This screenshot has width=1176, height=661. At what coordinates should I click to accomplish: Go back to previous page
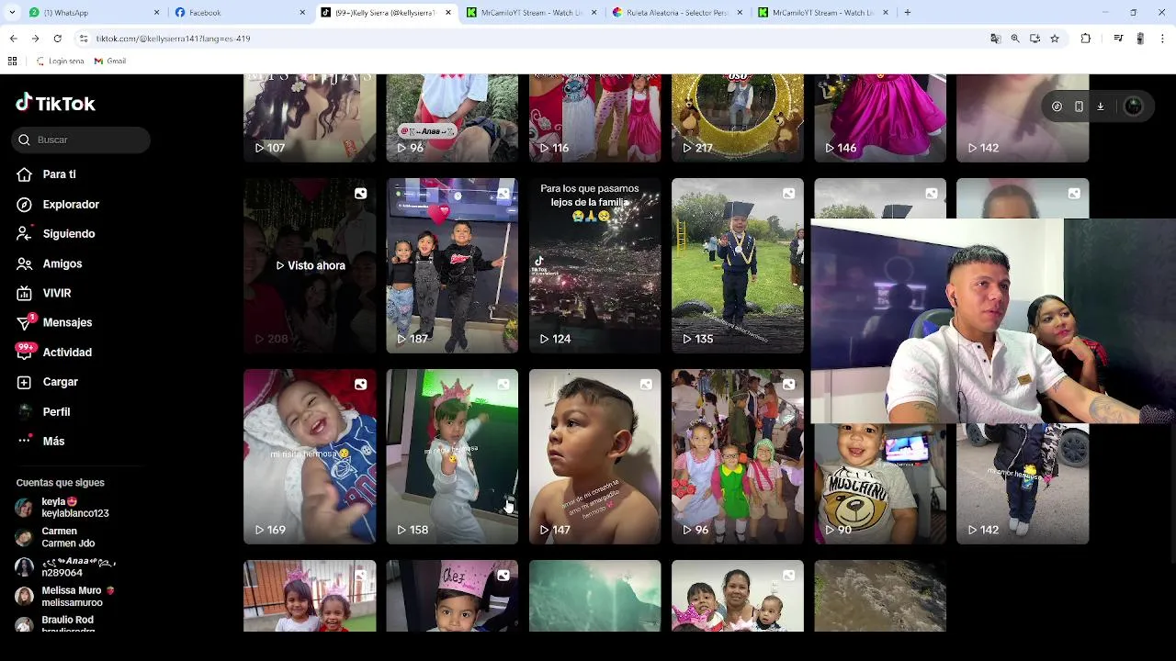(x=13, y=39)
